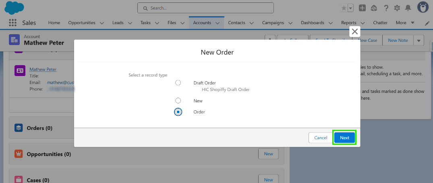Open the Opportunities (0) related list
The image size is (433, 183).
coord(49,154)
